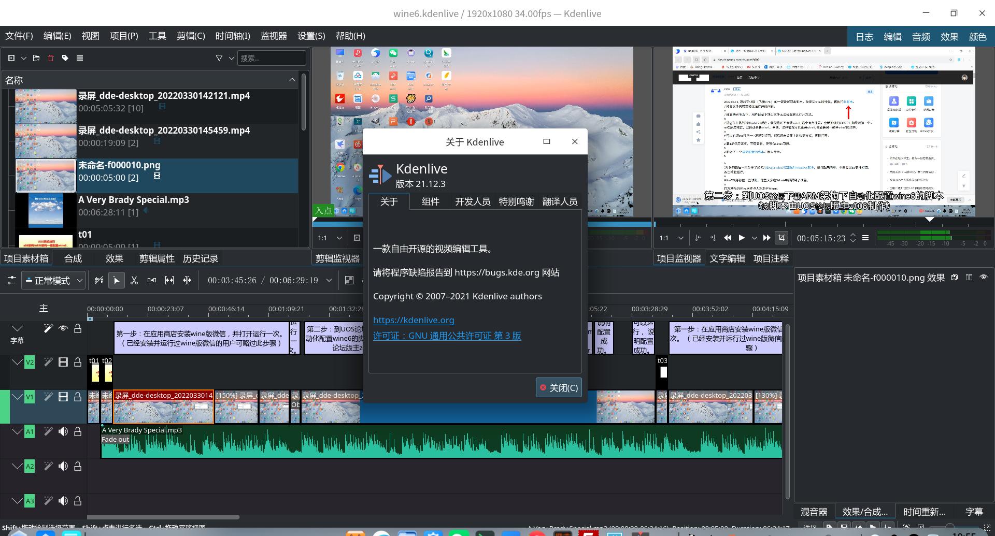Click the search field in the project bin
This screenshot has height=536, width=995.
pyautogui.click(x=272, y=58)
